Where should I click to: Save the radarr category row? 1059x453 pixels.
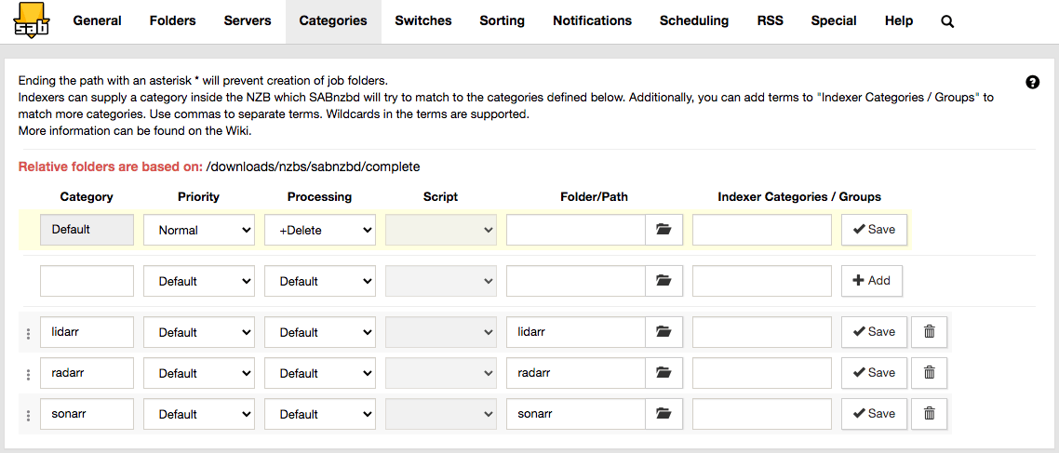coord(874,373)
